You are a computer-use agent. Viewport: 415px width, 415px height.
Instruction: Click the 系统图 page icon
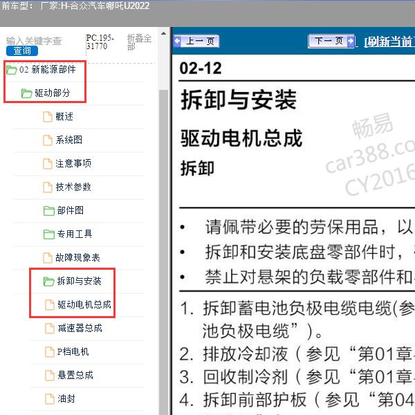[x=48, y=140]
